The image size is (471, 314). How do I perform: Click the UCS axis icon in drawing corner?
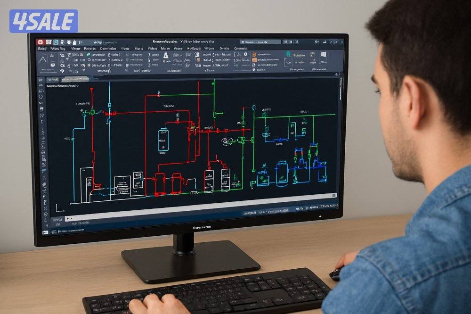click(58, 208)
